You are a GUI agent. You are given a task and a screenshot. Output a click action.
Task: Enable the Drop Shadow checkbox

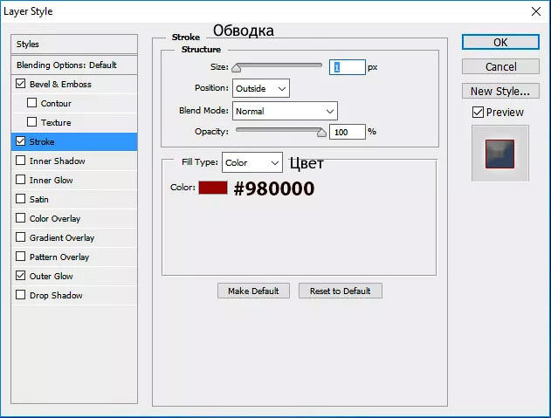coord(20,295)
